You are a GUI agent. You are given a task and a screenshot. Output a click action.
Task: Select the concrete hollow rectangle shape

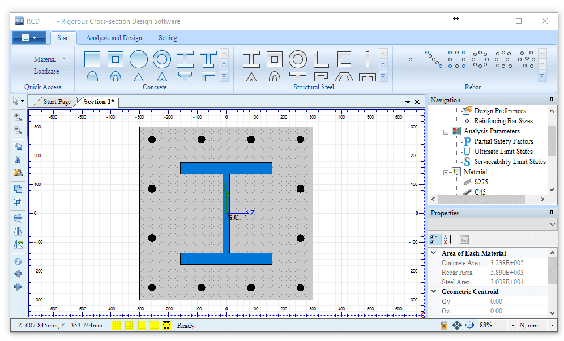click(116, 59)
